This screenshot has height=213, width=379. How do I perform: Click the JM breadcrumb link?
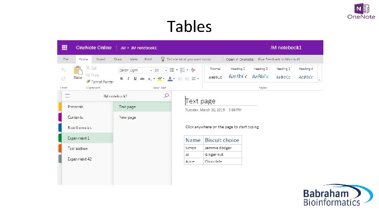[x=123, y=48]
